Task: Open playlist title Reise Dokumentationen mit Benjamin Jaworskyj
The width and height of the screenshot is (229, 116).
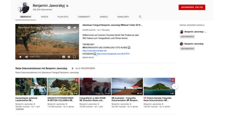Action: pos(41,68)
